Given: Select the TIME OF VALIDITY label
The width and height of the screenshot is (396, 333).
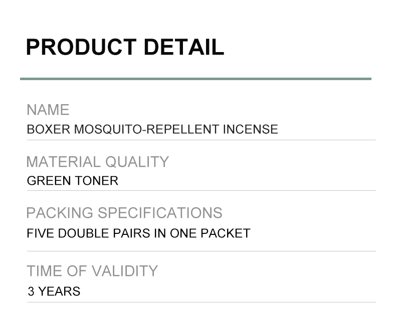Looking at the screenshot, I should click(92, 271).
